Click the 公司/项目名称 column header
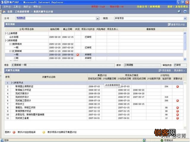 tap(26, 29)
